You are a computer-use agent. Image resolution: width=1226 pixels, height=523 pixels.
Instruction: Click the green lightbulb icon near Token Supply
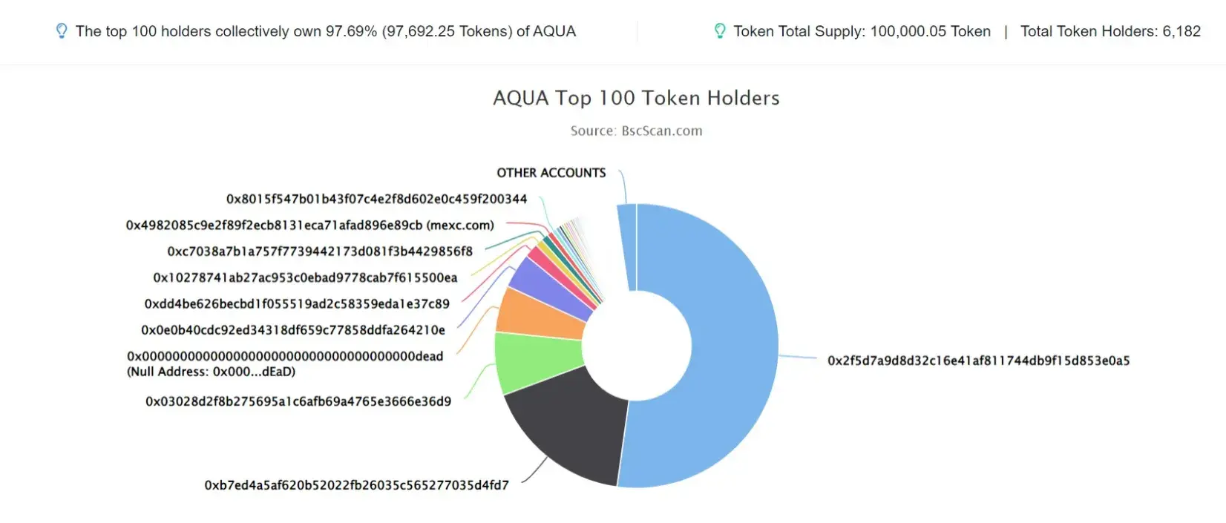point(720,31)
